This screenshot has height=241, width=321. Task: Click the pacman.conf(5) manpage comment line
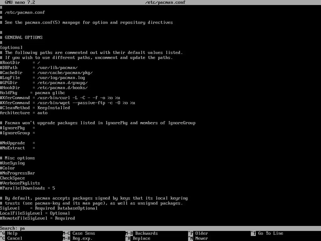[87, 23]
